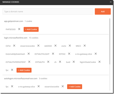Open the esctx cookie
This screenshot has width=114, height=94.
(x=64, y=46)
